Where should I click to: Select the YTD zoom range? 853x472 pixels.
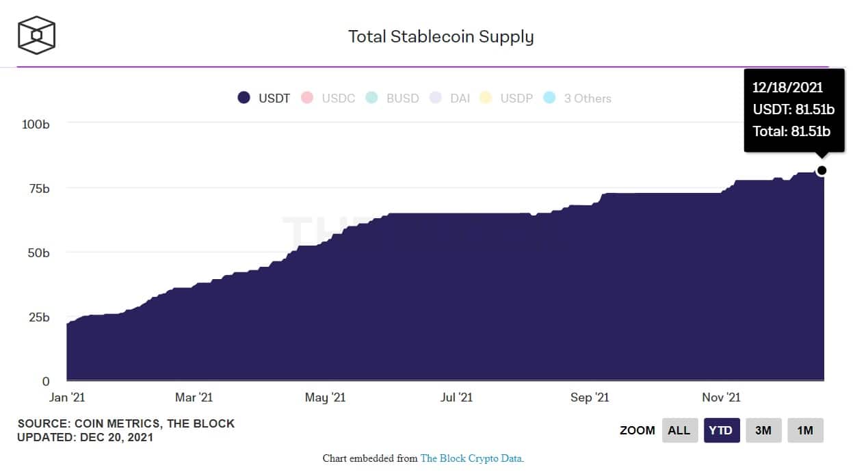coord(722,430)
